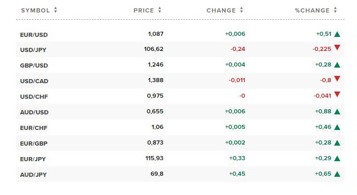This screenshot has height=195, width=357.
Task: Open the EUR/JPY symbol link
Action: point(33,159)
